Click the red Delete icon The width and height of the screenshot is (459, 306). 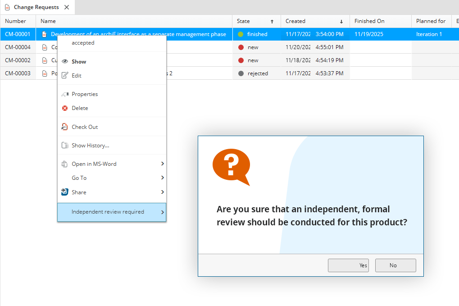tap(65, 108)
